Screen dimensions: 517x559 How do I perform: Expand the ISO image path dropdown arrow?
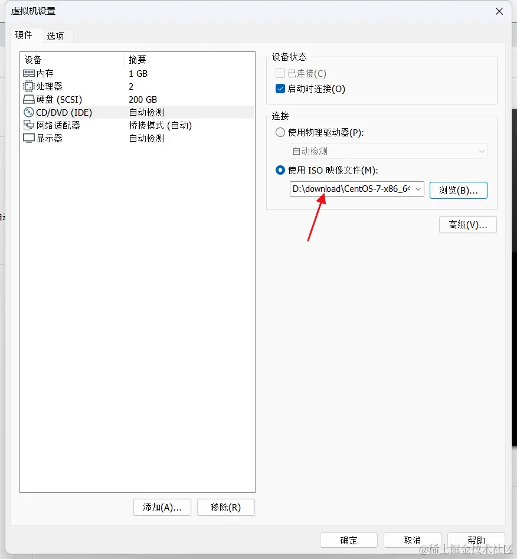[x=418, y=189]
